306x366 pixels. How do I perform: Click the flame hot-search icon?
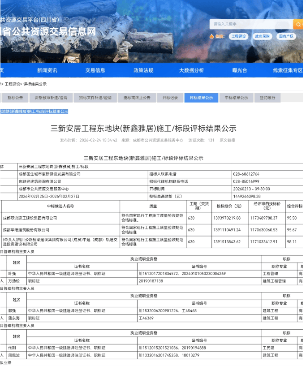click(x=212, y=36)
